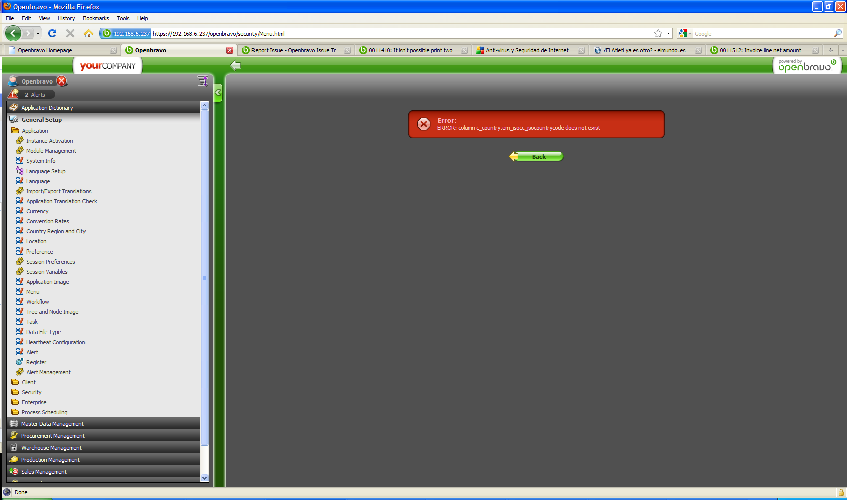Screen dimensions: 847x500
Task: Click the Alert Management icon
Action: 20,372
